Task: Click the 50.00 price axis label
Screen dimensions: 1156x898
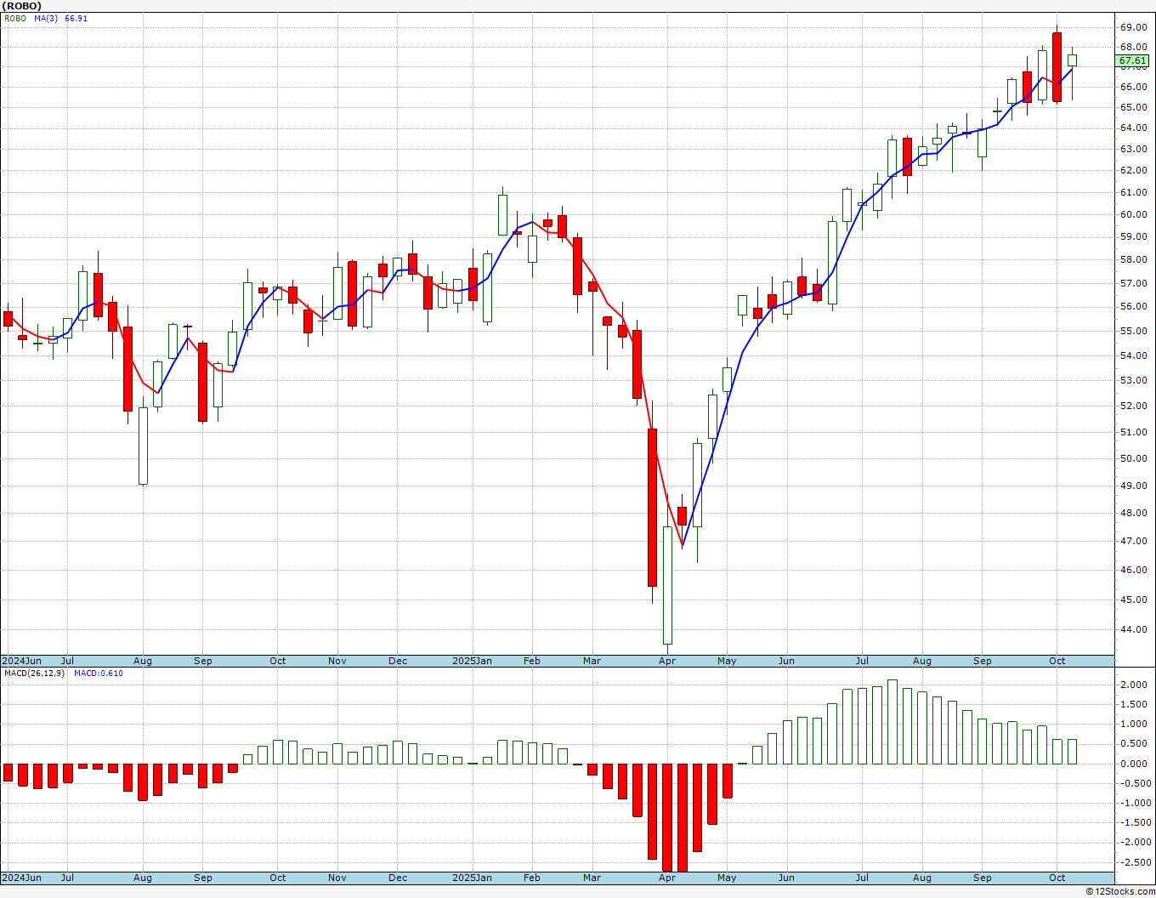Action: [x=1133, y=458]
